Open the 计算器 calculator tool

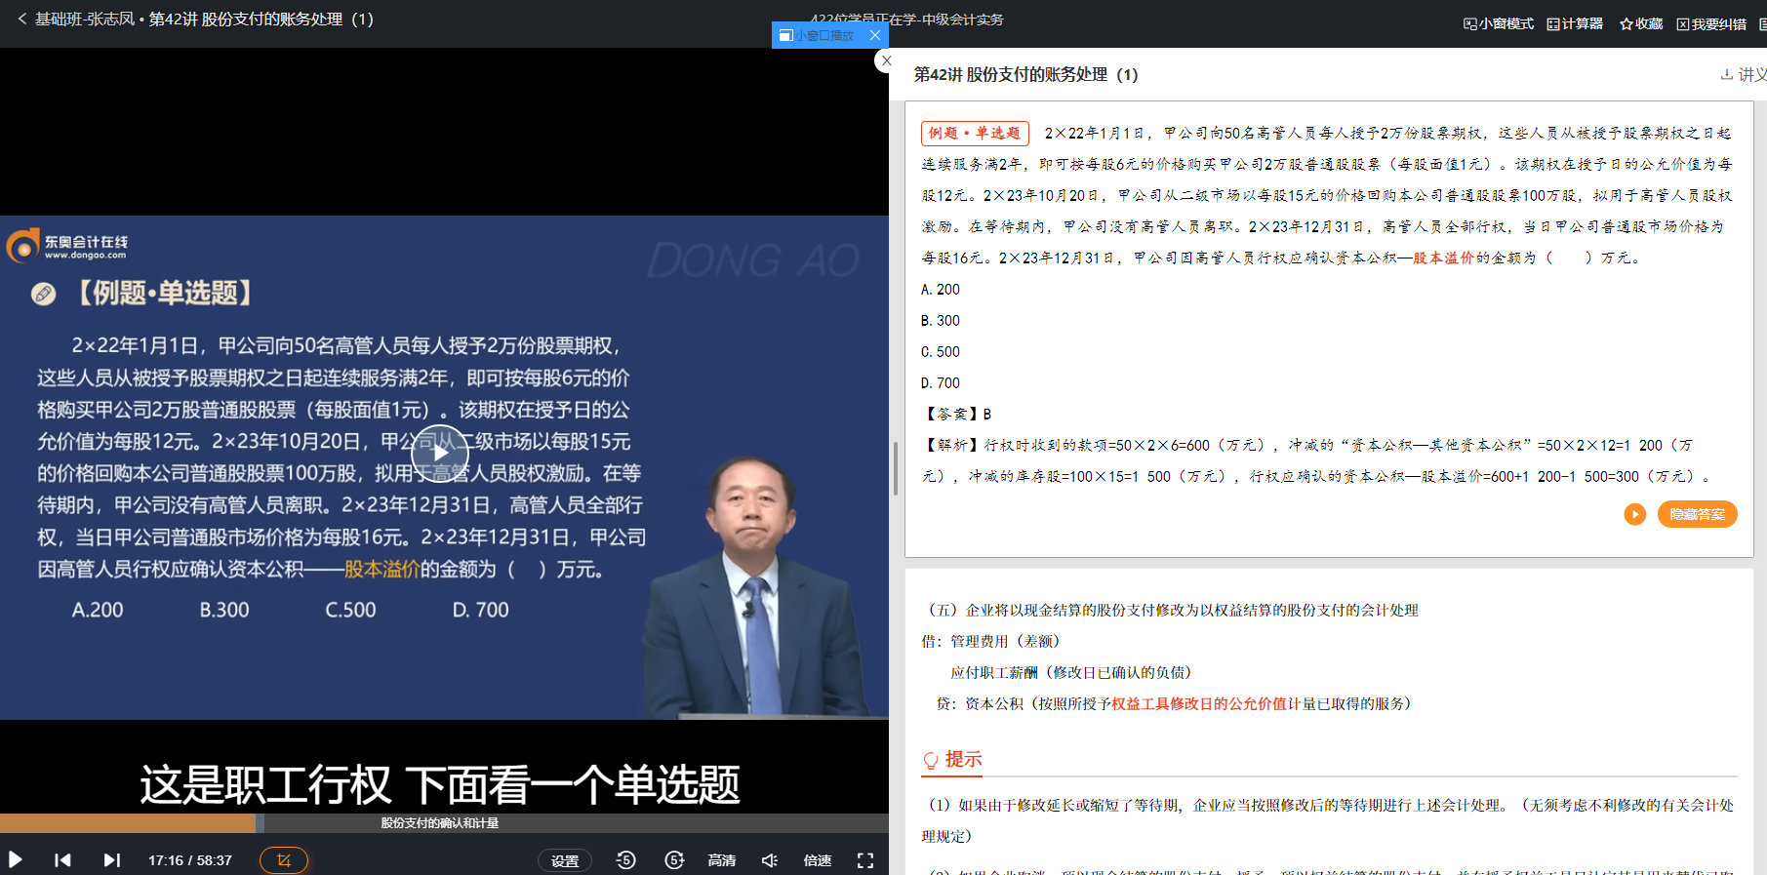(1575, 23)
